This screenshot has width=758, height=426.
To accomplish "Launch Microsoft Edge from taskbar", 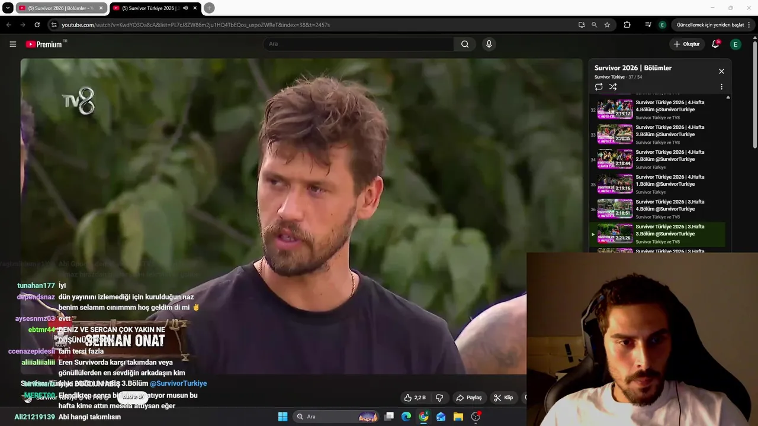I will [406, 417].
